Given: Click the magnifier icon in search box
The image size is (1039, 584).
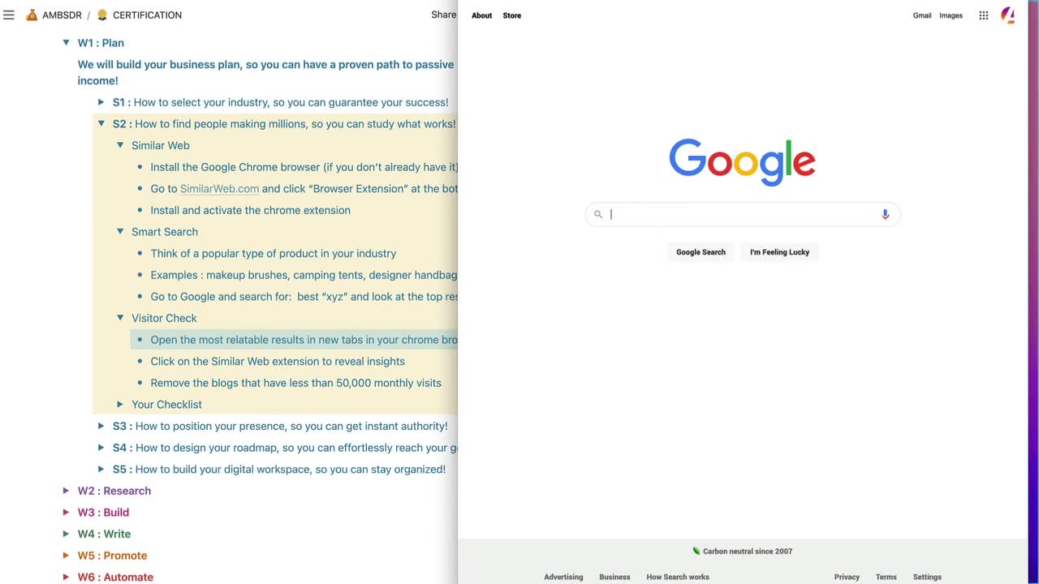Looking at the screenshot, I should pyautogui.click(x=598, y=214).
